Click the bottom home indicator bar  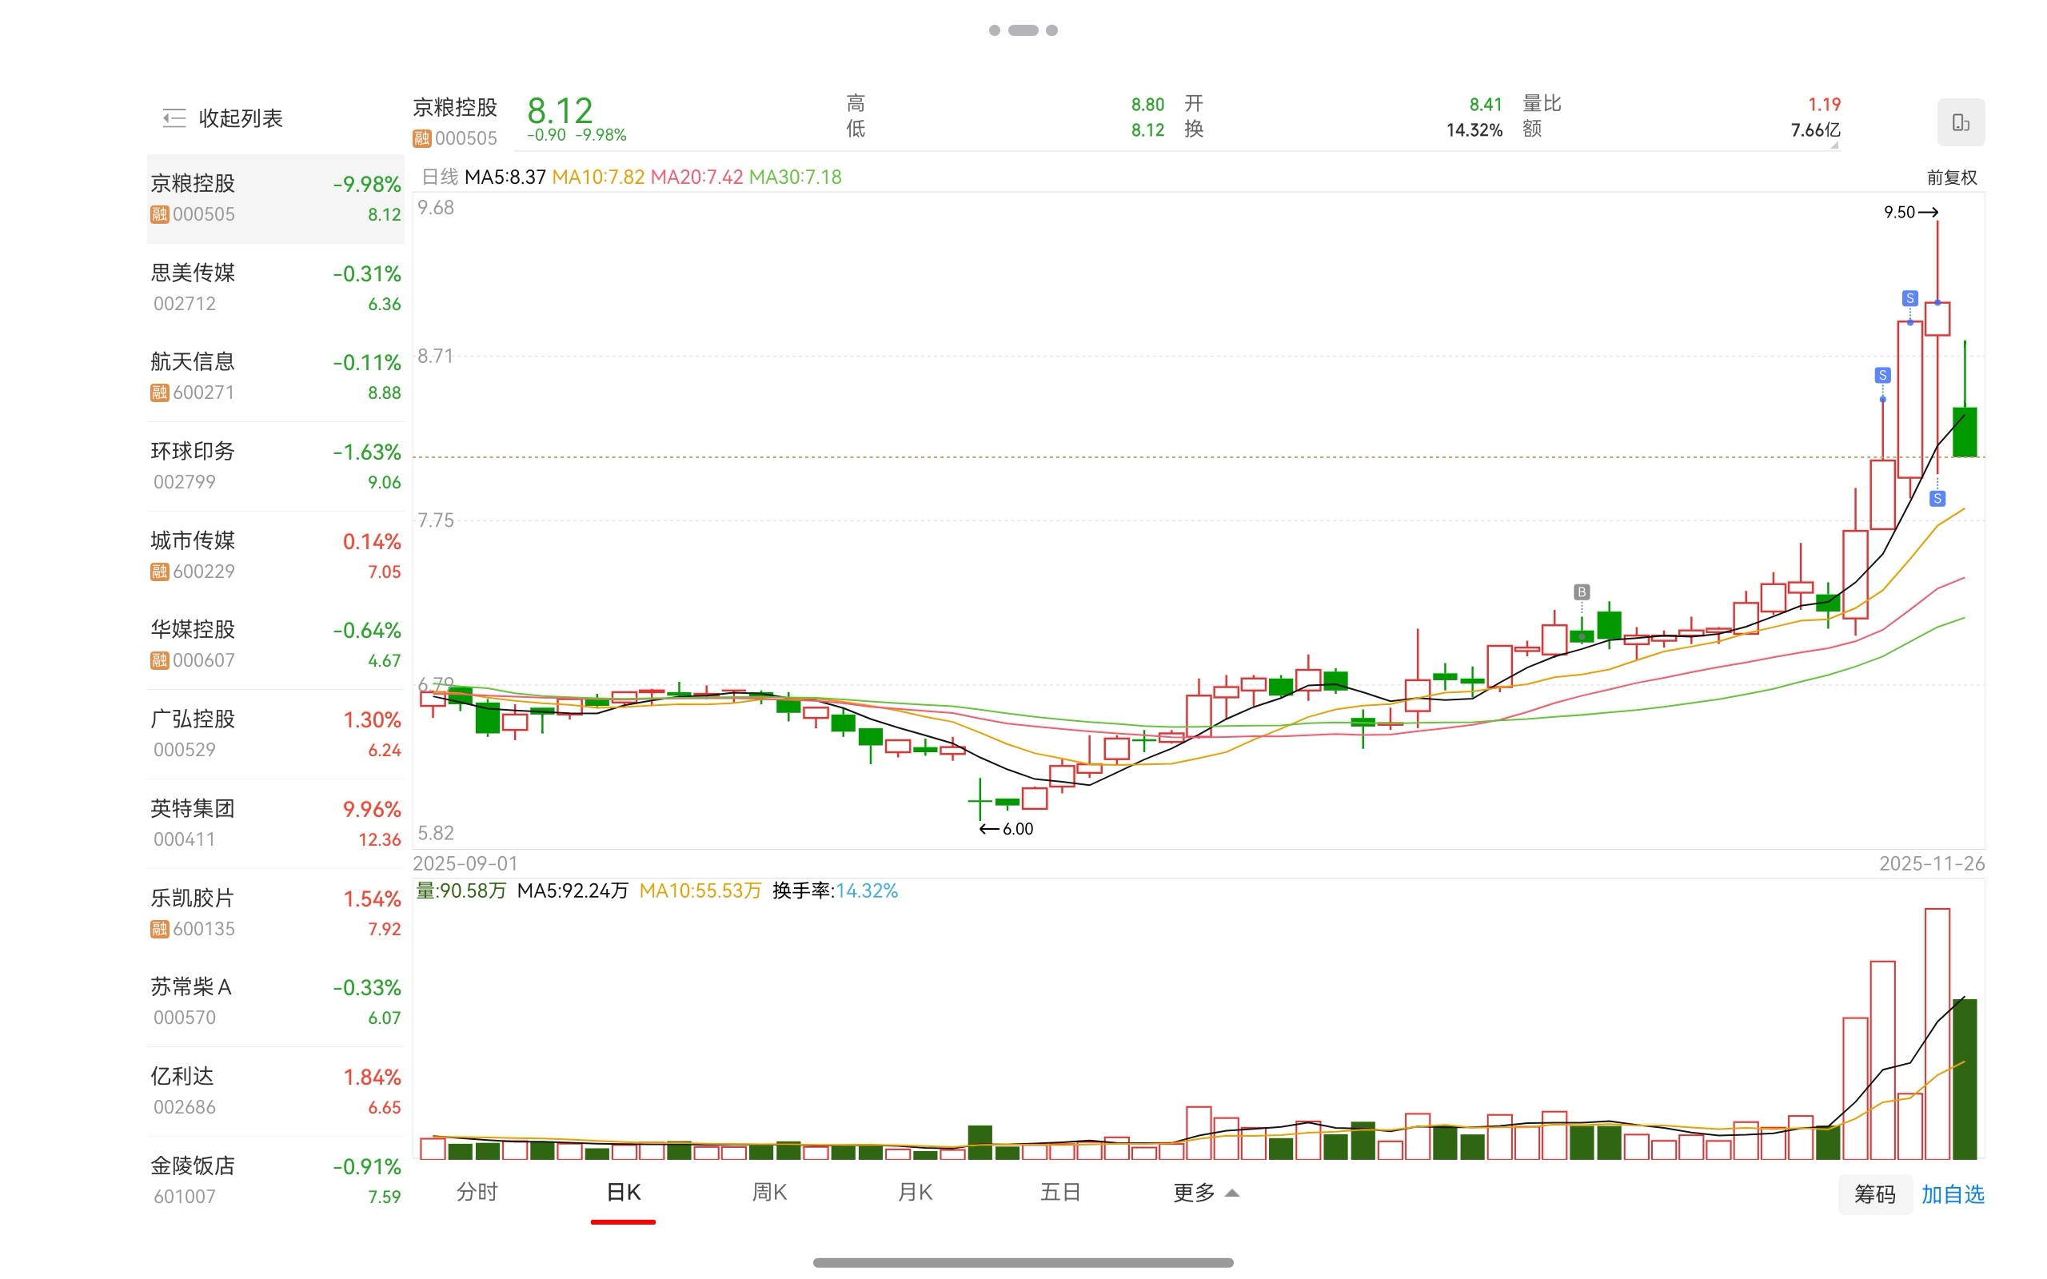[x=1023, y=1262]
